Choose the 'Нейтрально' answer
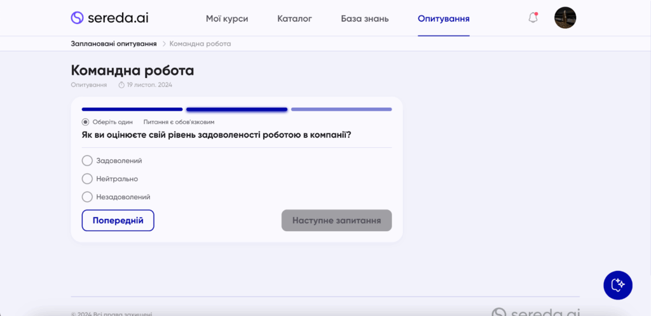Screen dimensions: 651x316 pos(88,179)
